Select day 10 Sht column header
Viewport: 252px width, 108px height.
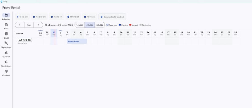pos(121,33)
